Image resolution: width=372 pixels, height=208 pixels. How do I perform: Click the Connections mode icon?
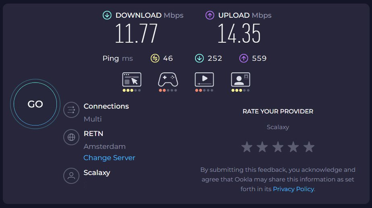(x=71, y=110)
